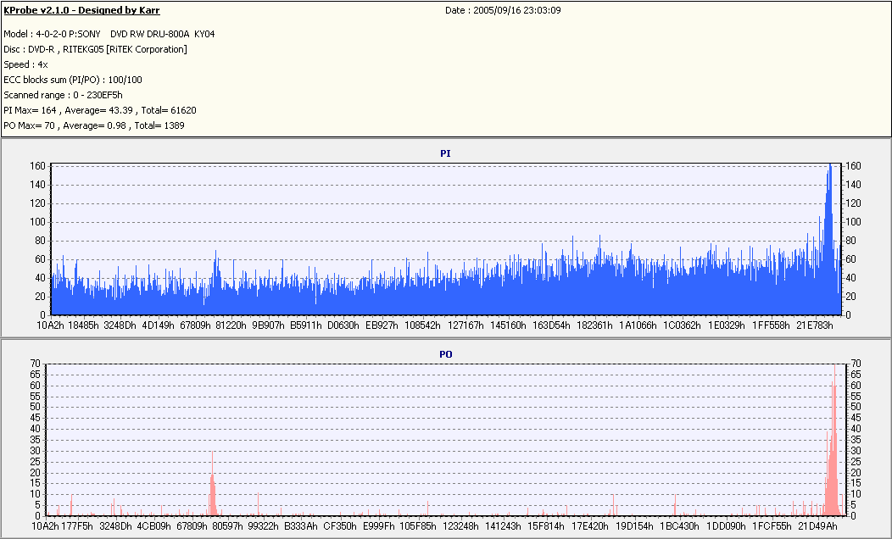Select the 105F85h axis label
The image size is (892, 539).
(418, 526)
